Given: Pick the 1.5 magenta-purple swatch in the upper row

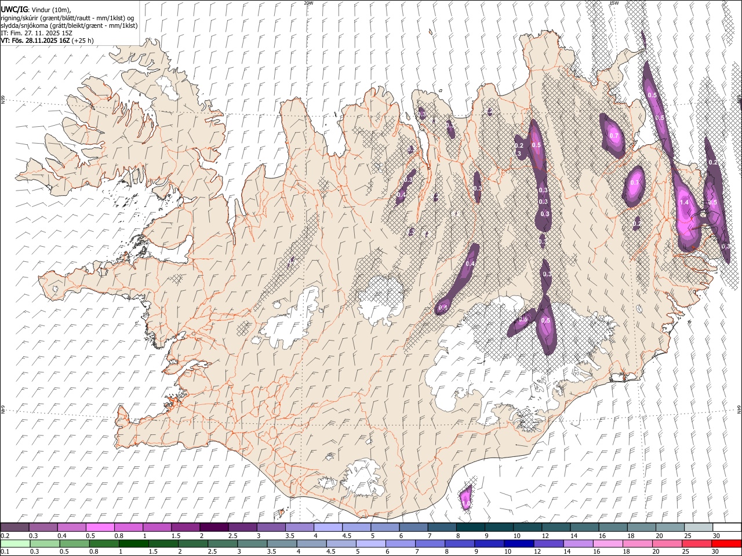Looking at the screenshot, I should (185, 527).
